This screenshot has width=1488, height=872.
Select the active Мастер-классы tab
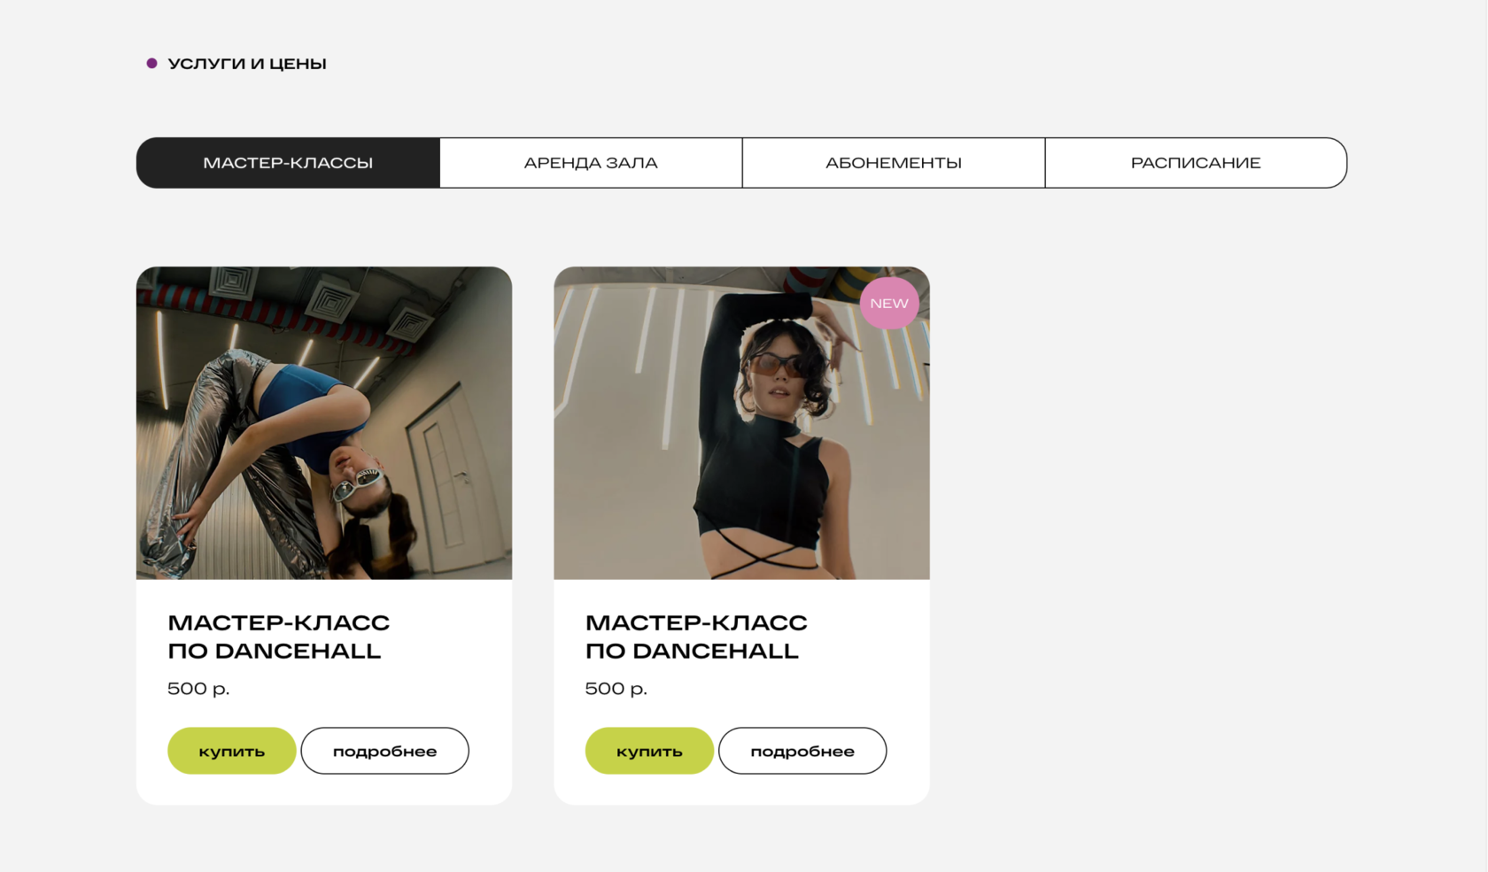coord(288,163)
